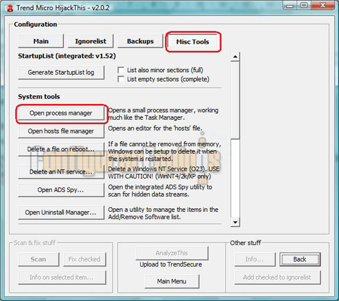Maximize the HijackThis window
Screen dimensions: 339x301
click(x=304, y=6)
